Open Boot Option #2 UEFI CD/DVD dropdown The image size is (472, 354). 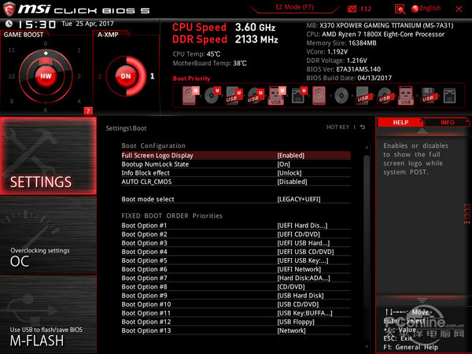click(299, 234)
